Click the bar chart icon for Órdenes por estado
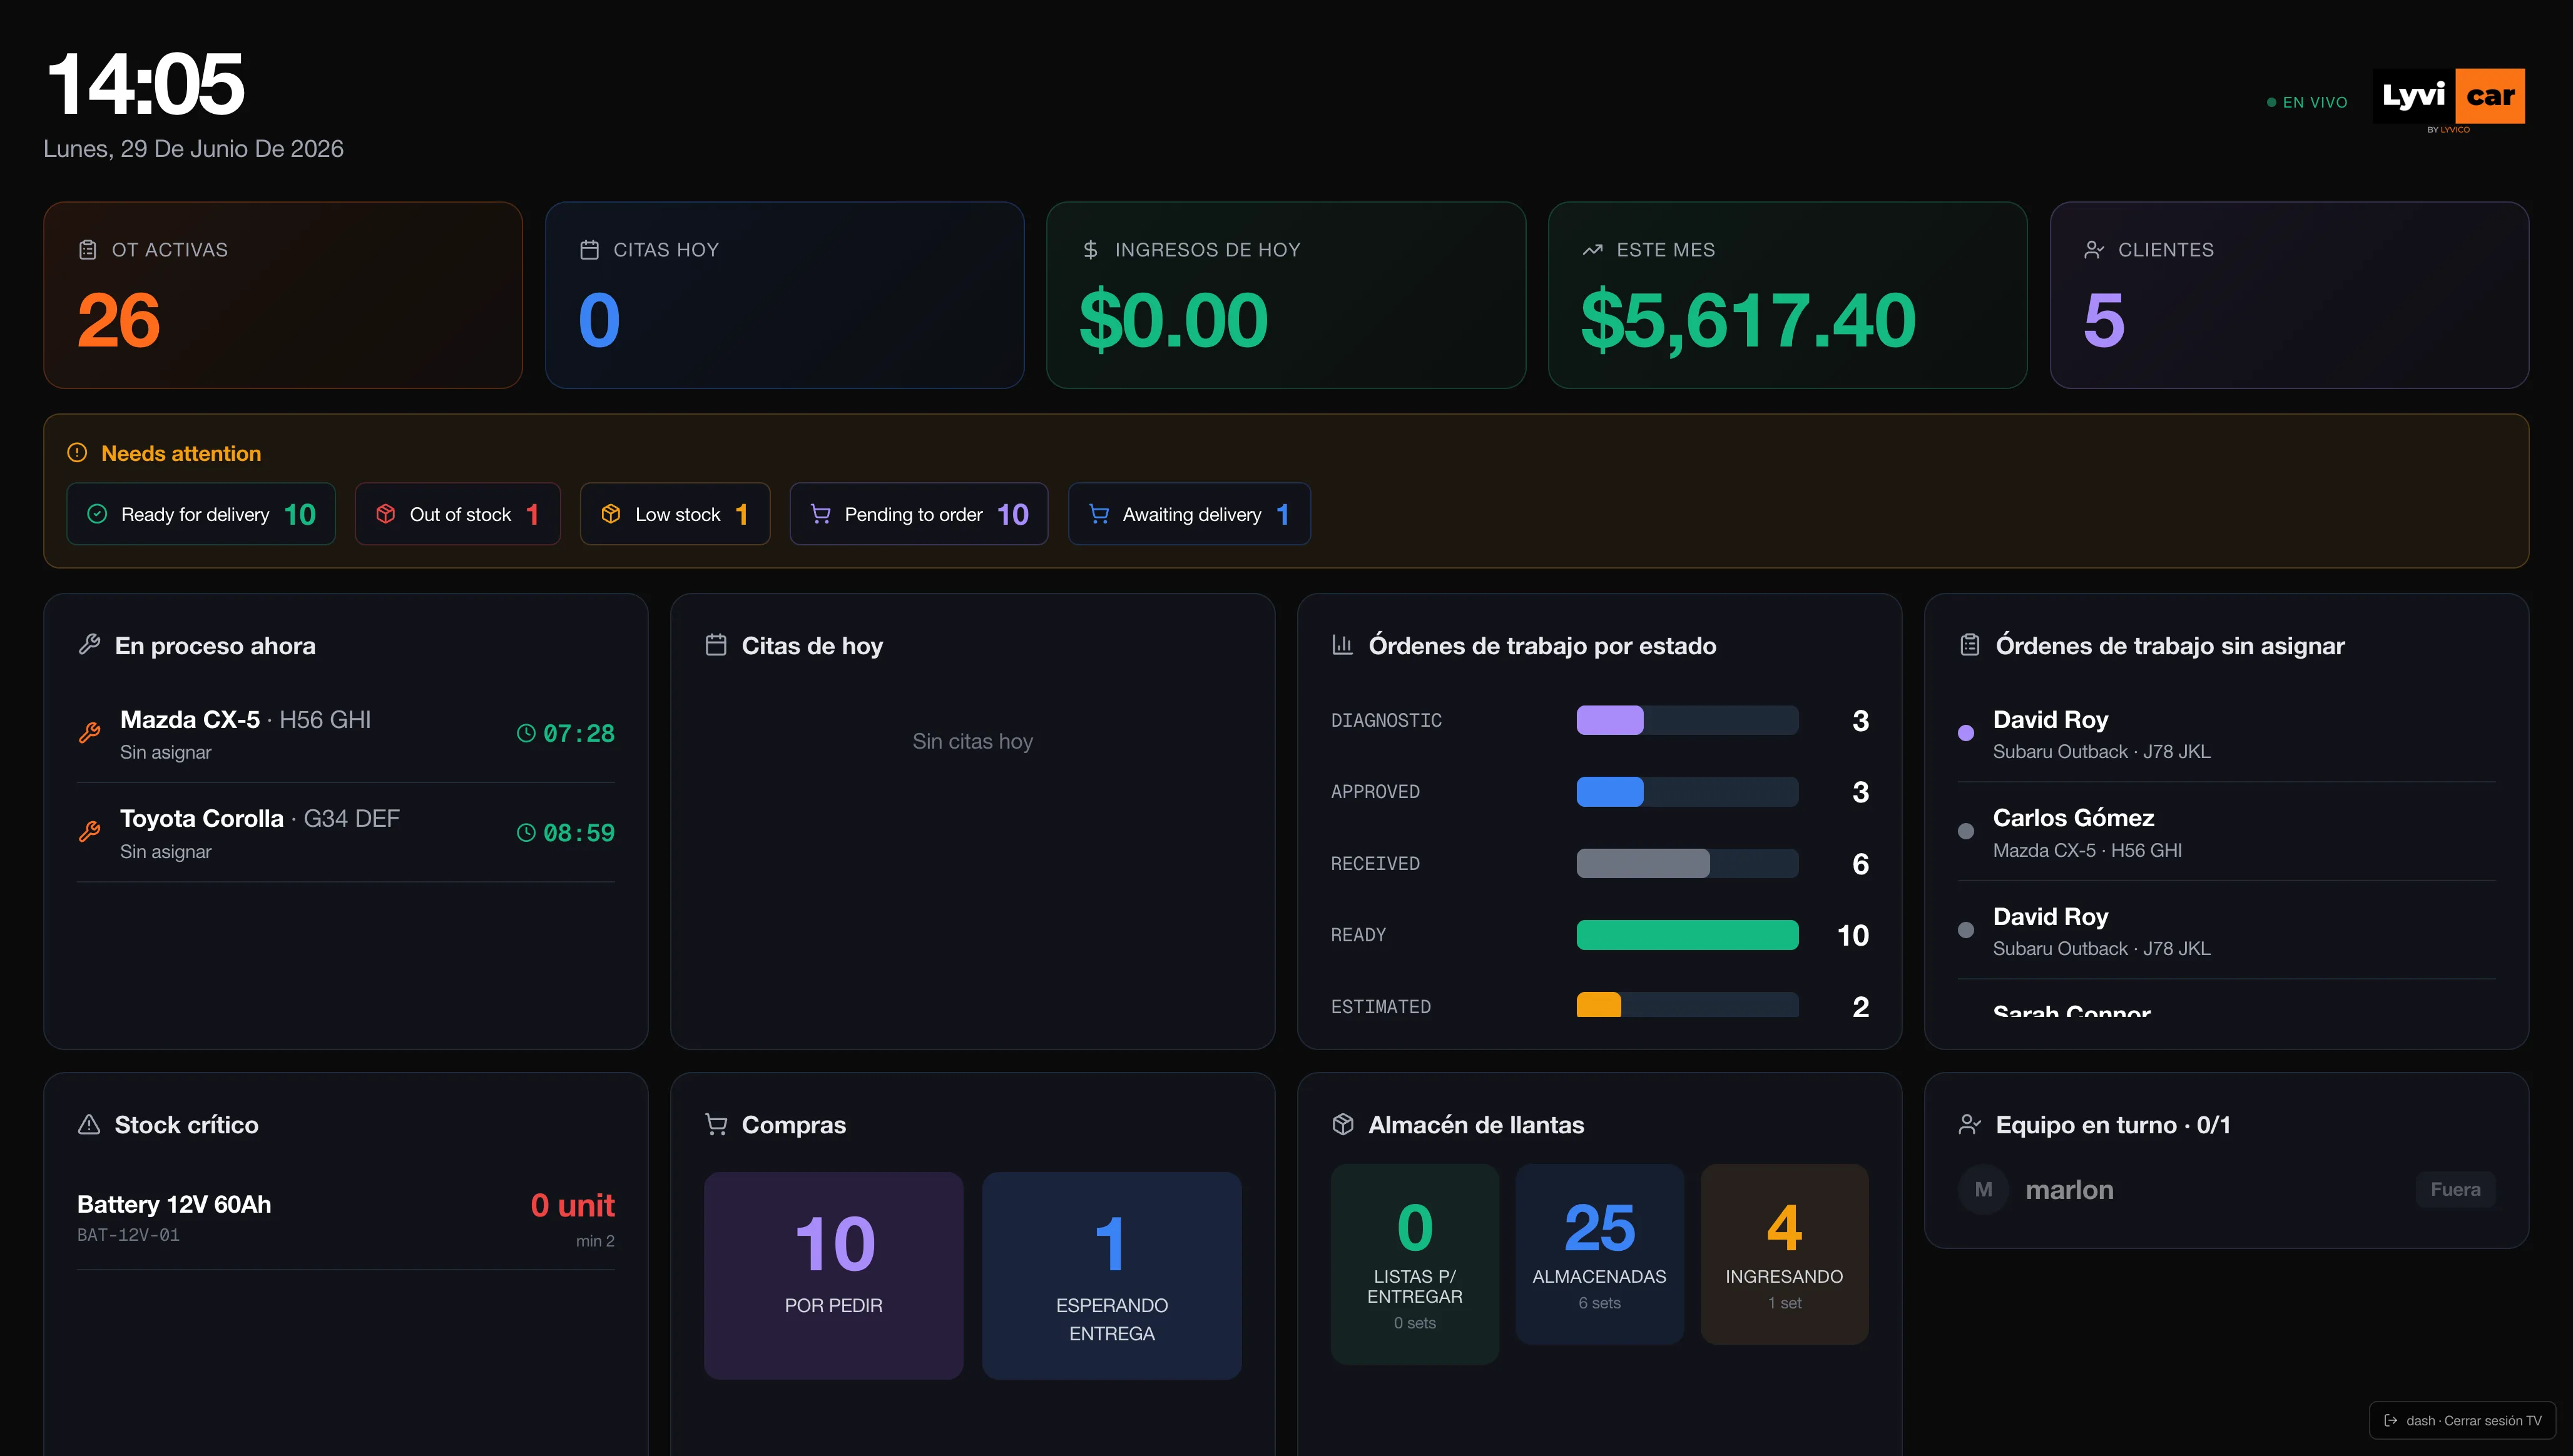The height and width of the screenshot is (1456, 2573). click(x=1343, y=645)
